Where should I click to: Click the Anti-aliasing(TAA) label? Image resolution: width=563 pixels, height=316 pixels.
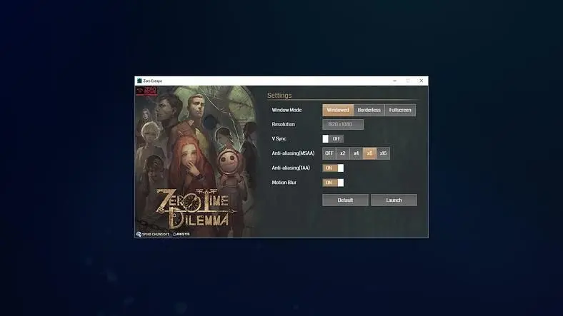[x=291, y=168]
